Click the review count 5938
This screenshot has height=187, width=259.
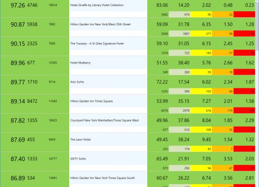pyautogui.click(x=32, y=24)
